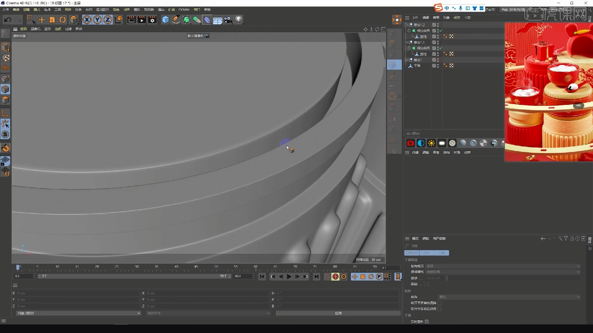Switch to Points mode in left palette
Viewport: 593px width, 333px height.
coord(5,79)
